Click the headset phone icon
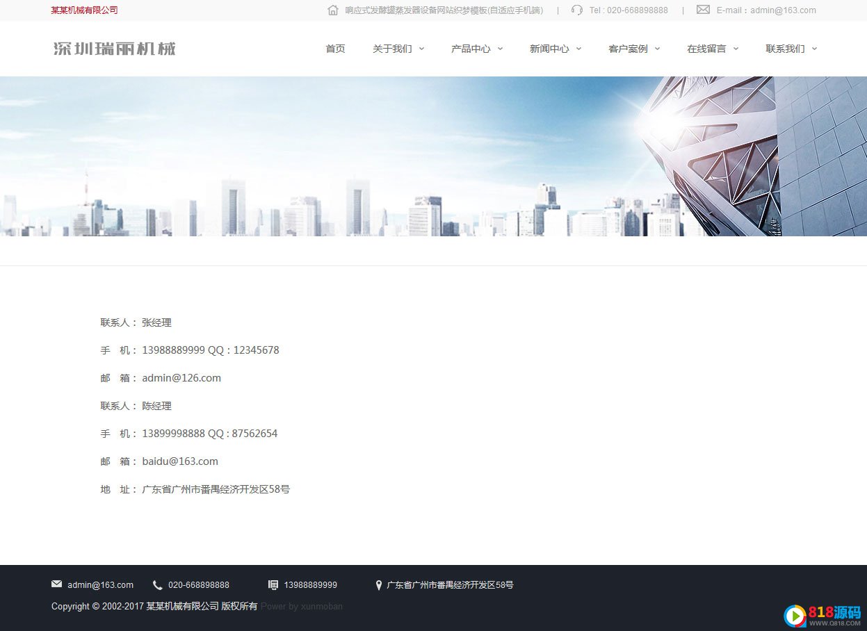 point(577,10)
